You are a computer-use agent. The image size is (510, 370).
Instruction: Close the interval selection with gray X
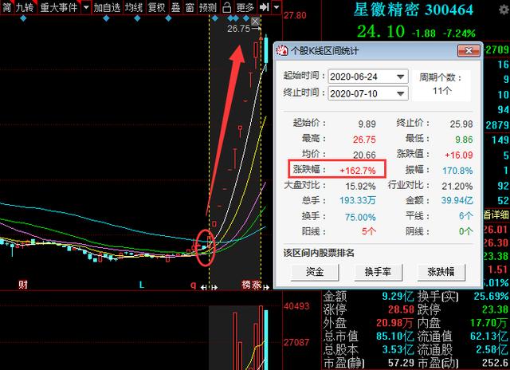(x=255, y=22)
